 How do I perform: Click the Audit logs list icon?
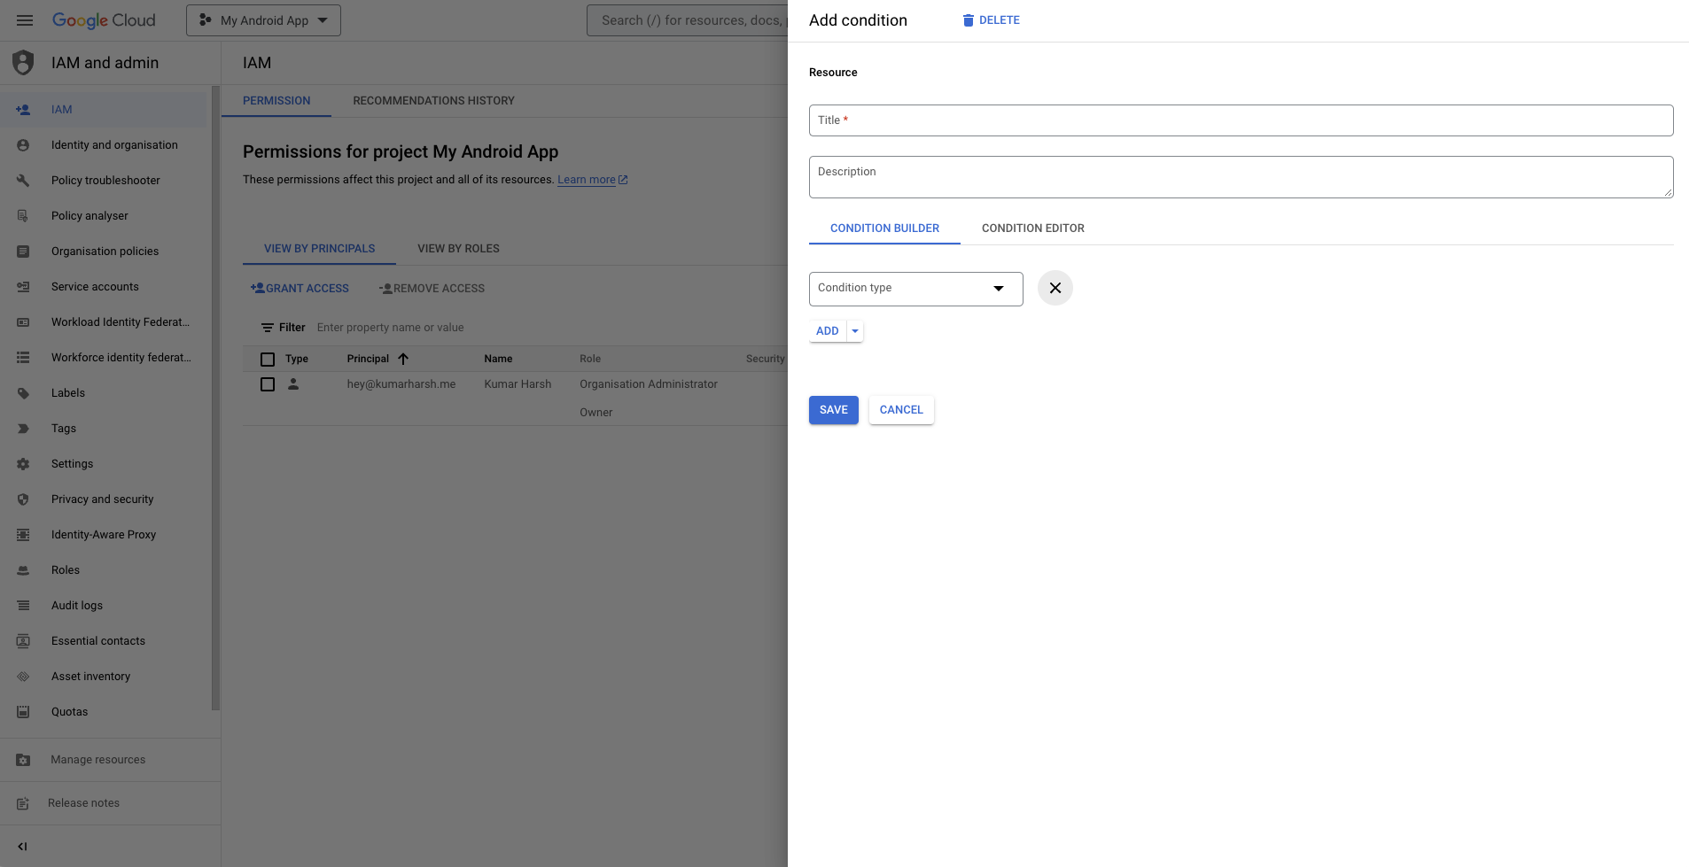pos(23,606)
